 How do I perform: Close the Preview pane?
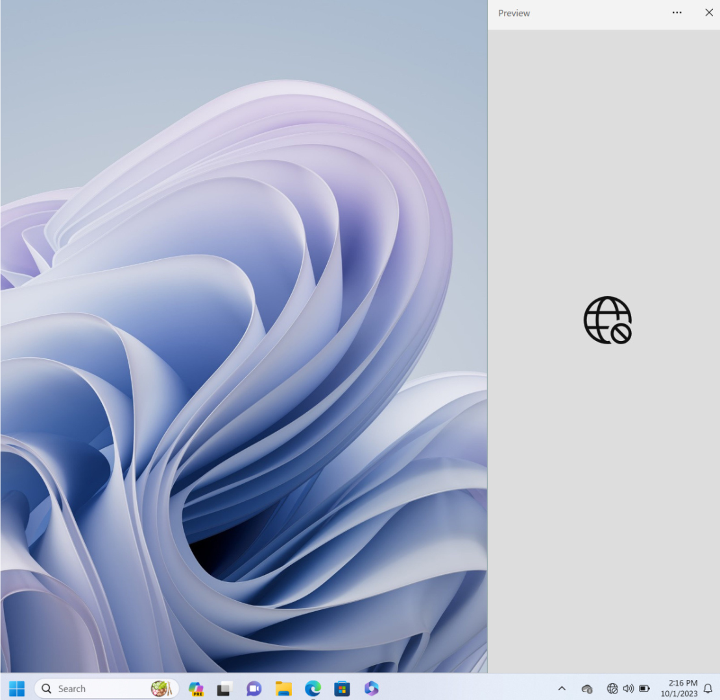pos(709,13)
